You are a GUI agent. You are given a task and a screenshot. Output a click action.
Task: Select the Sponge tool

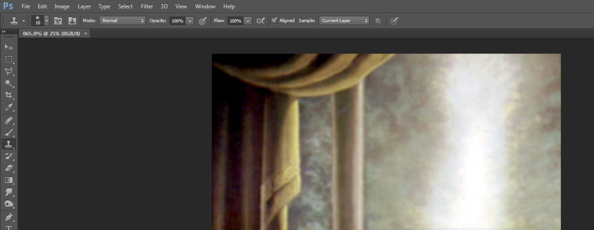9,205
